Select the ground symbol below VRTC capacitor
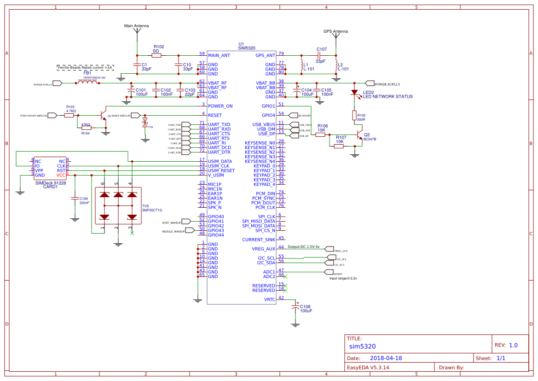Screen dimensions: 538x381 point(295,324)
